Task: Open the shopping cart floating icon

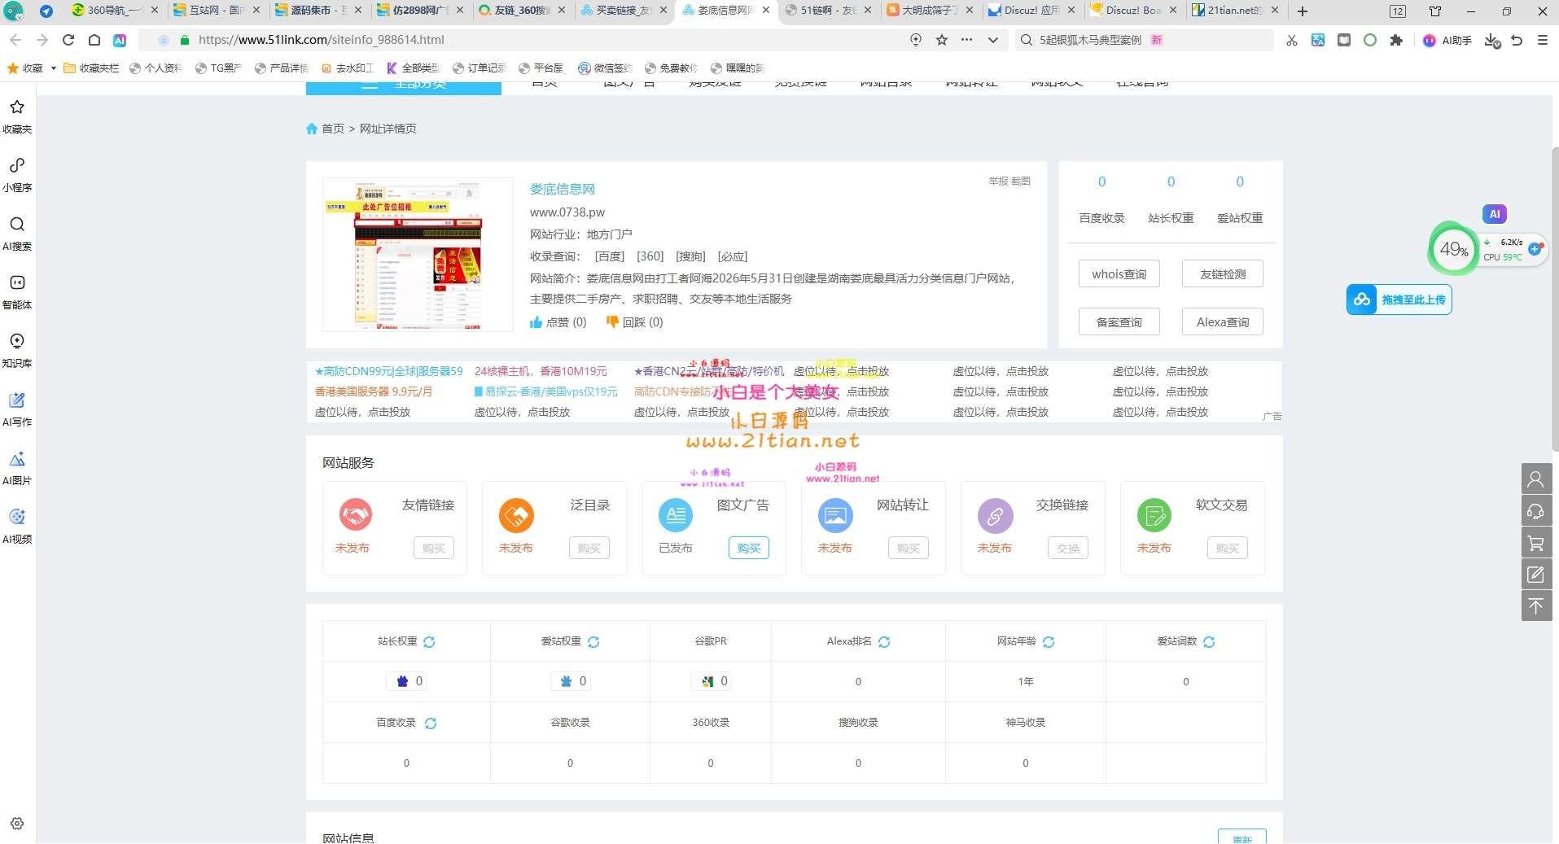Action: click(x=1536, y=543)
